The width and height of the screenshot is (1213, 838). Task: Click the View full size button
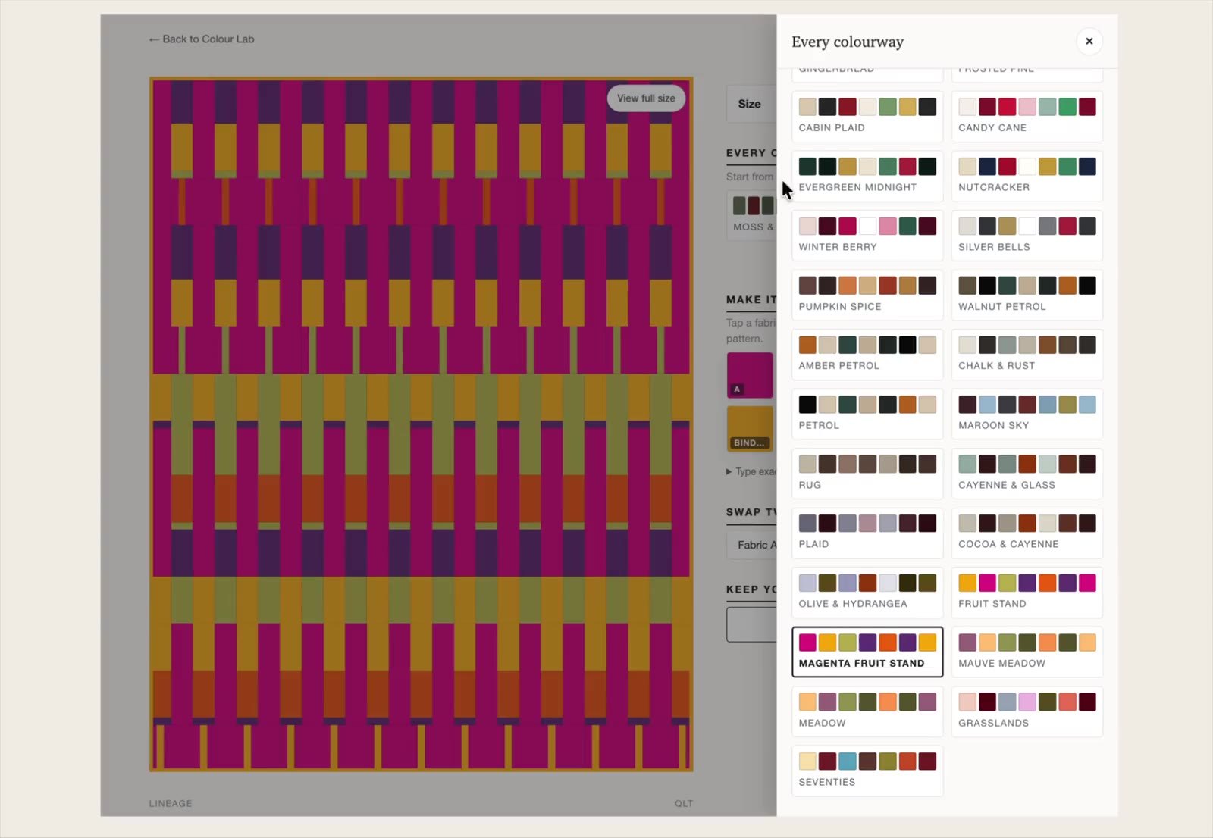tap(646, 98)
